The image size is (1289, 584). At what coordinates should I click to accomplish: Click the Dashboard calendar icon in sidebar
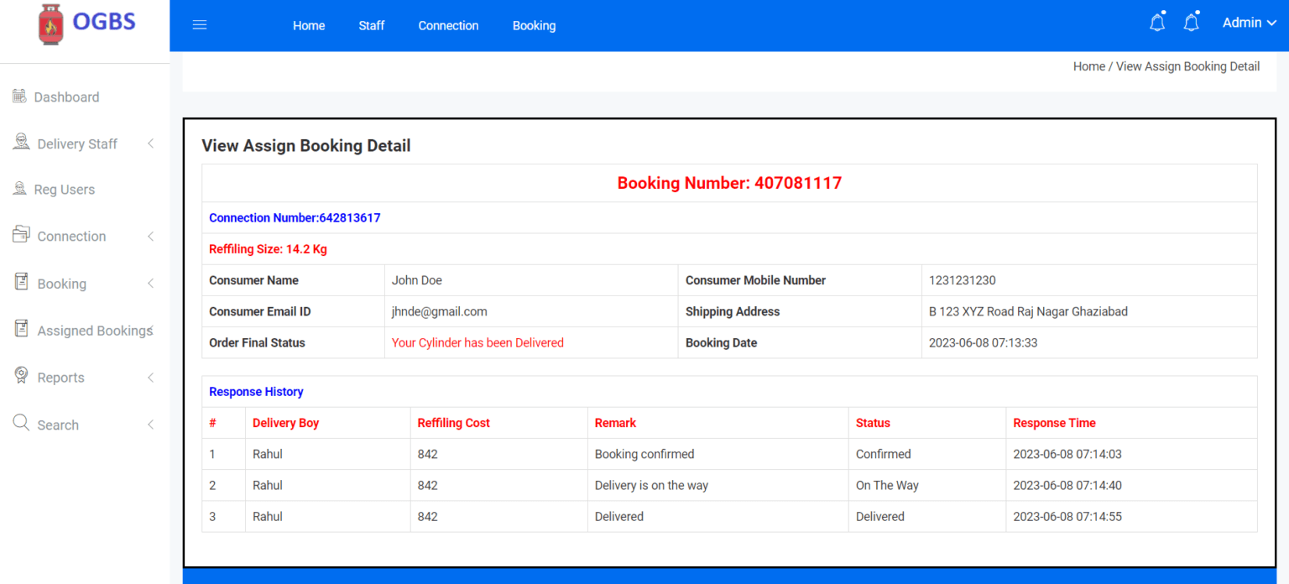pyautogui.click(x=19, y=96)
